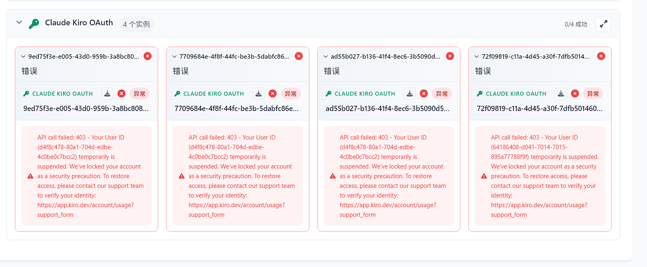
Task: Collapse the 72f09819 card chevron
Action: point(476,56)
